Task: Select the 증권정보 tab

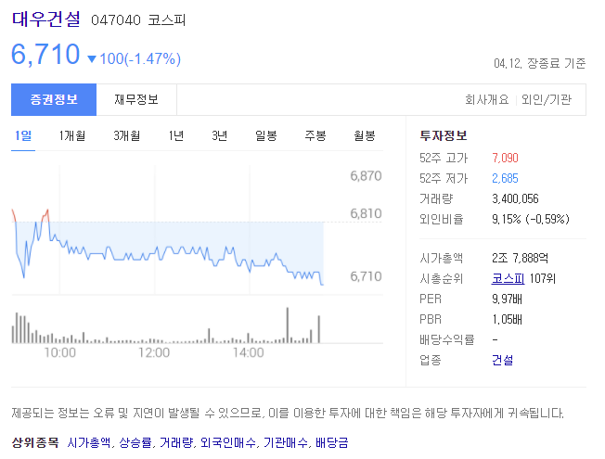Action: pyautogui.click(x=54, y=99)
